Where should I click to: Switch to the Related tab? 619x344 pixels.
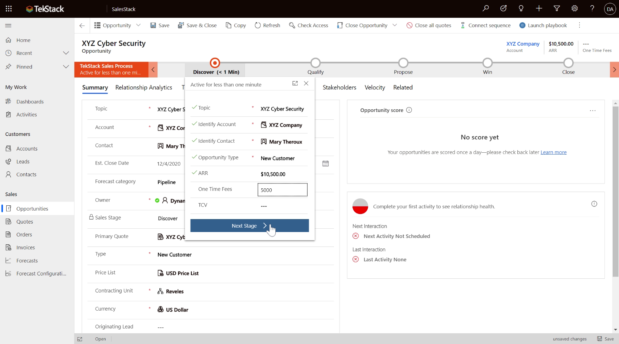click(403, 87)
